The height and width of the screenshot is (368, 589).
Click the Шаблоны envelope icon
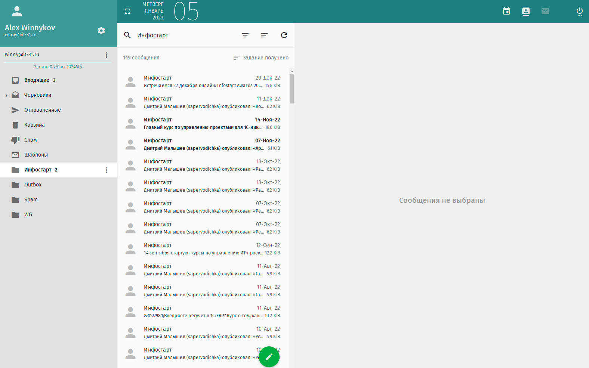(15, 155)
